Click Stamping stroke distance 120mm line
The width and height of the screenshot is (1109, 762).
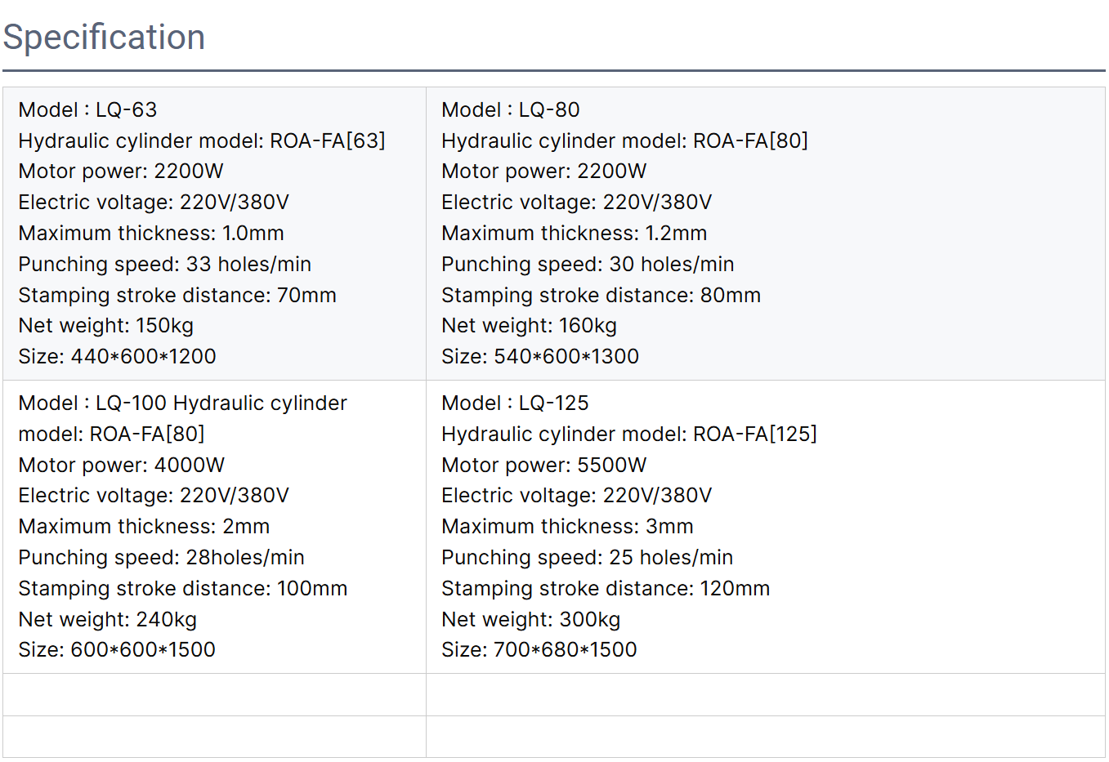(605, 589)
